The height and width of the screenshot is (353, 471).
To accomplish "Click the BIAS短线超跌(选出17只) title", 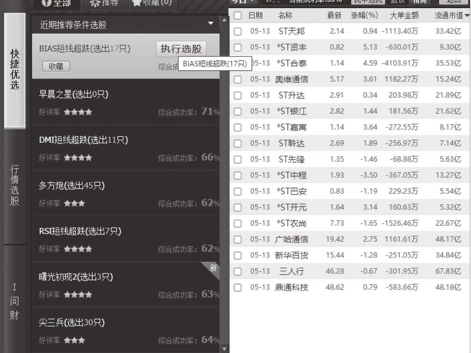I will click(85, 49).
